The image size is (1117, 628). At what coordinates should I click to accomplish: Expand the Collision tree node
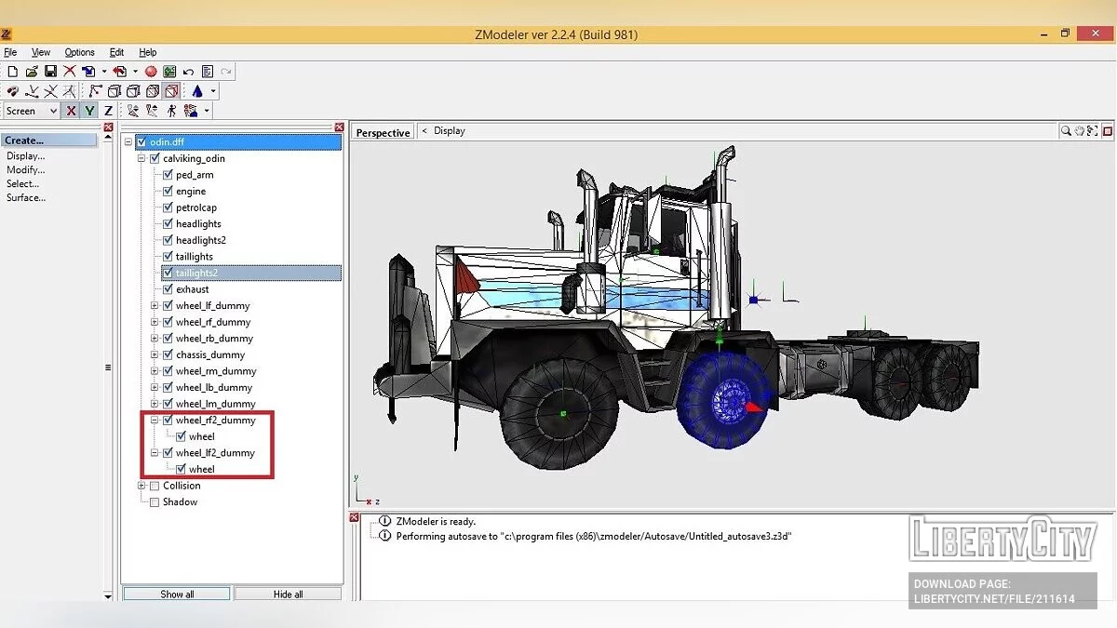[142, 486]
